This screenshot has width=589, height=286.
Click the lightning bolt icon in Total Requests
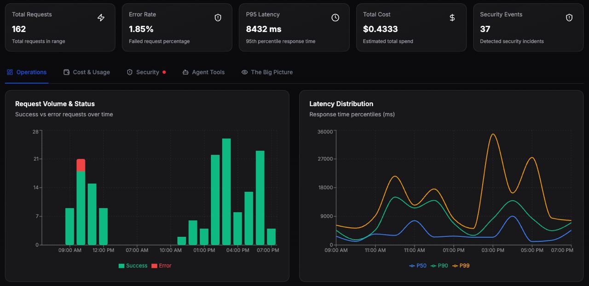point(101,17)
